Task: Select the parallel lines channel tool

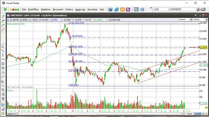Action: [x=3, y=72]
